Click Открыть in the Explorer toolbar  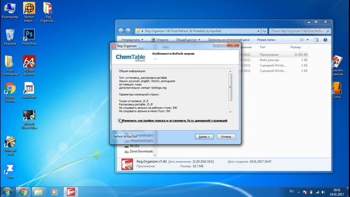160,40
